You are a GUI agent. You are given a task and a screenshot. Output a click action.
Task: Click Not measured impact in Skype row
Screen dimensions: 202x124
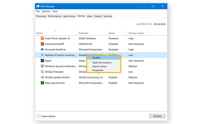pos(136,61)
